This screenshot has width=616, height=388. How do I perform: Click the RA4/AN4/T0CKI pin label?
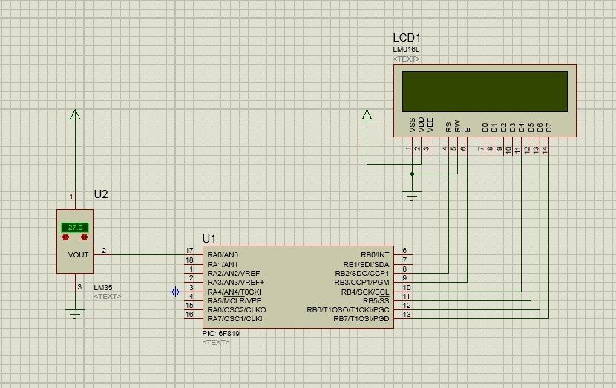234,292
